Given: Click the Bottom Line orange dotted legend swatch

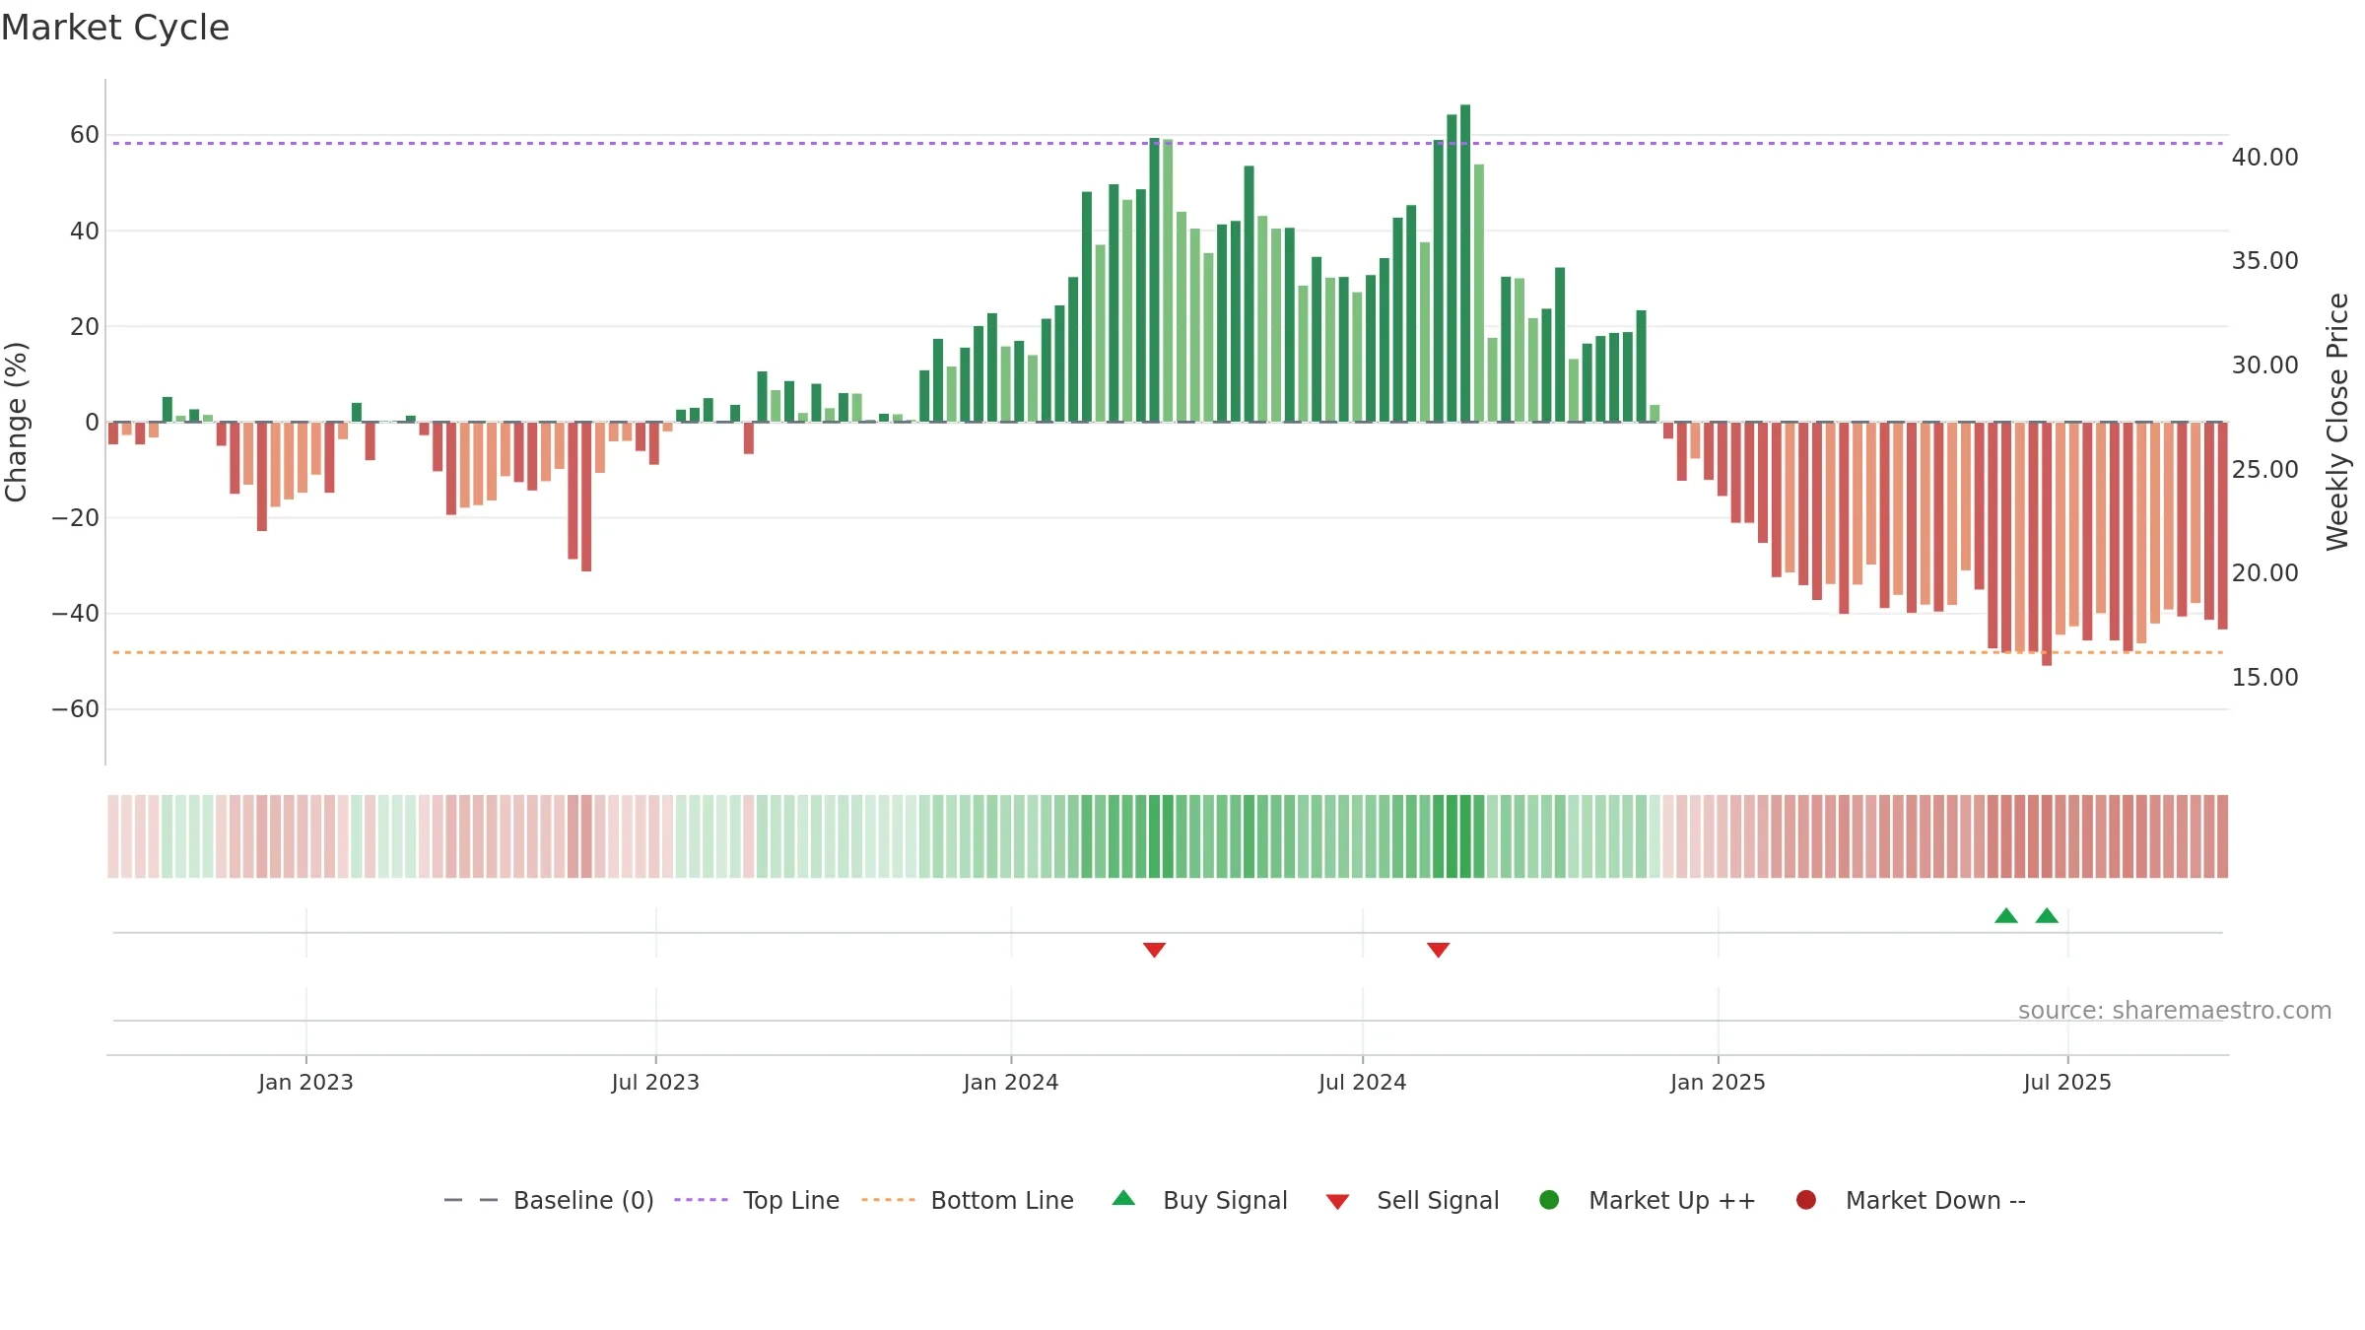Looking at the screenshot, I should click(x=888, y=1200).
